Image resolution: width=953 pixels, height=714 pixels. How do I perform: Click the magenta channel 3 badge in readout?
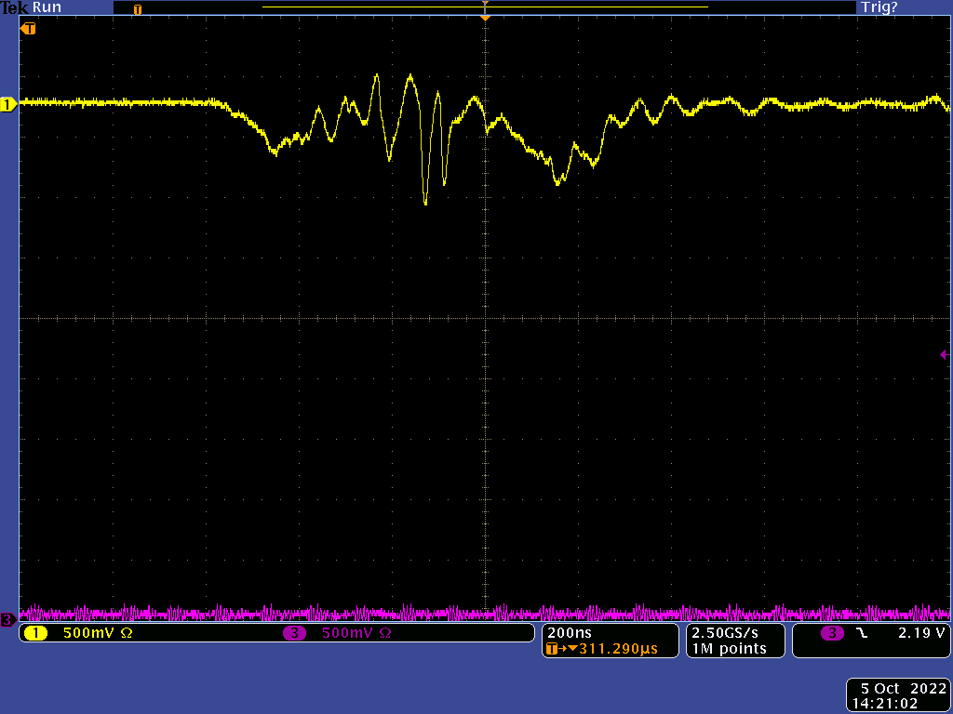coord(294,633)
